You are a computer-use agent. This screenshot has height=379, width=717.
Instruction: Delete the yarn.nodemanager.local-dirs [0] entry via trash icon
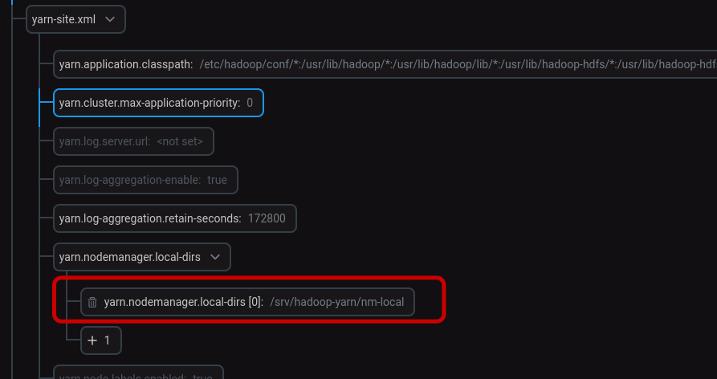point(92,302)
